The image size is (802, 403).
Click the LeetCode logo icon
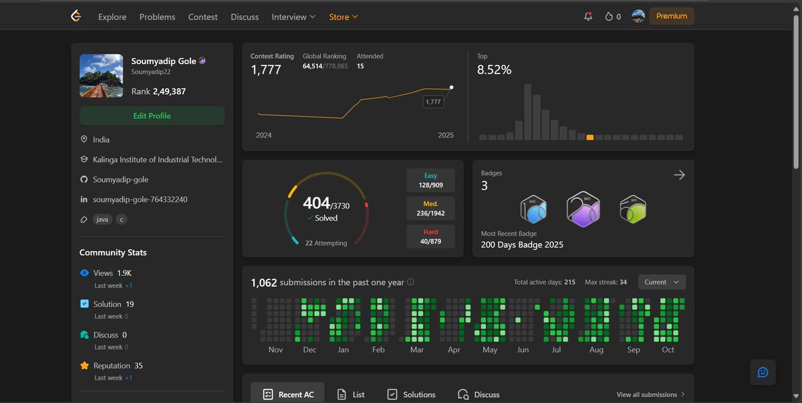pos(76,16)
